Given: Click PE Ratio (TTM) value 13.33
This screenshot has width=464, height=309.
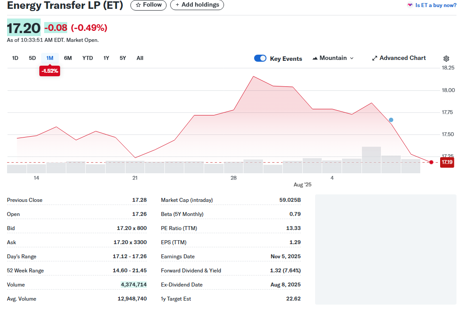Looking at the screenshot, I should (293, 228).
